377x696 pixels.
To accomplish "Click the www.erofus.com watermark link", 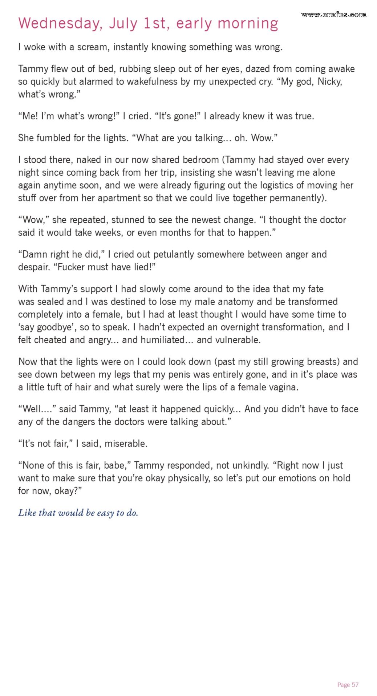I will point(333,15).
